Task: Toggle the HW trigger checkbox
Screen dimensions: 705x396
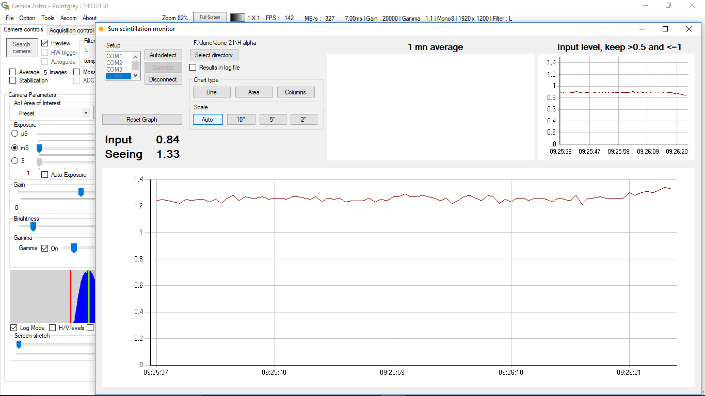Action: coord(45,53)
